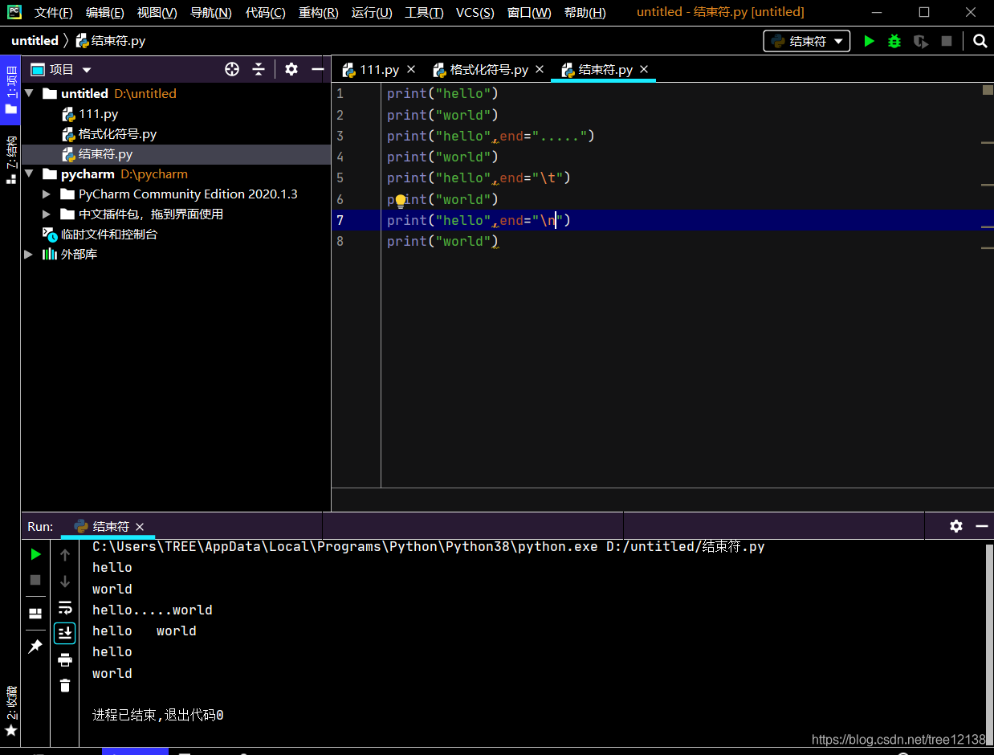
Task: Collapse the untitled project folder
Action: (x=30, y=93)
